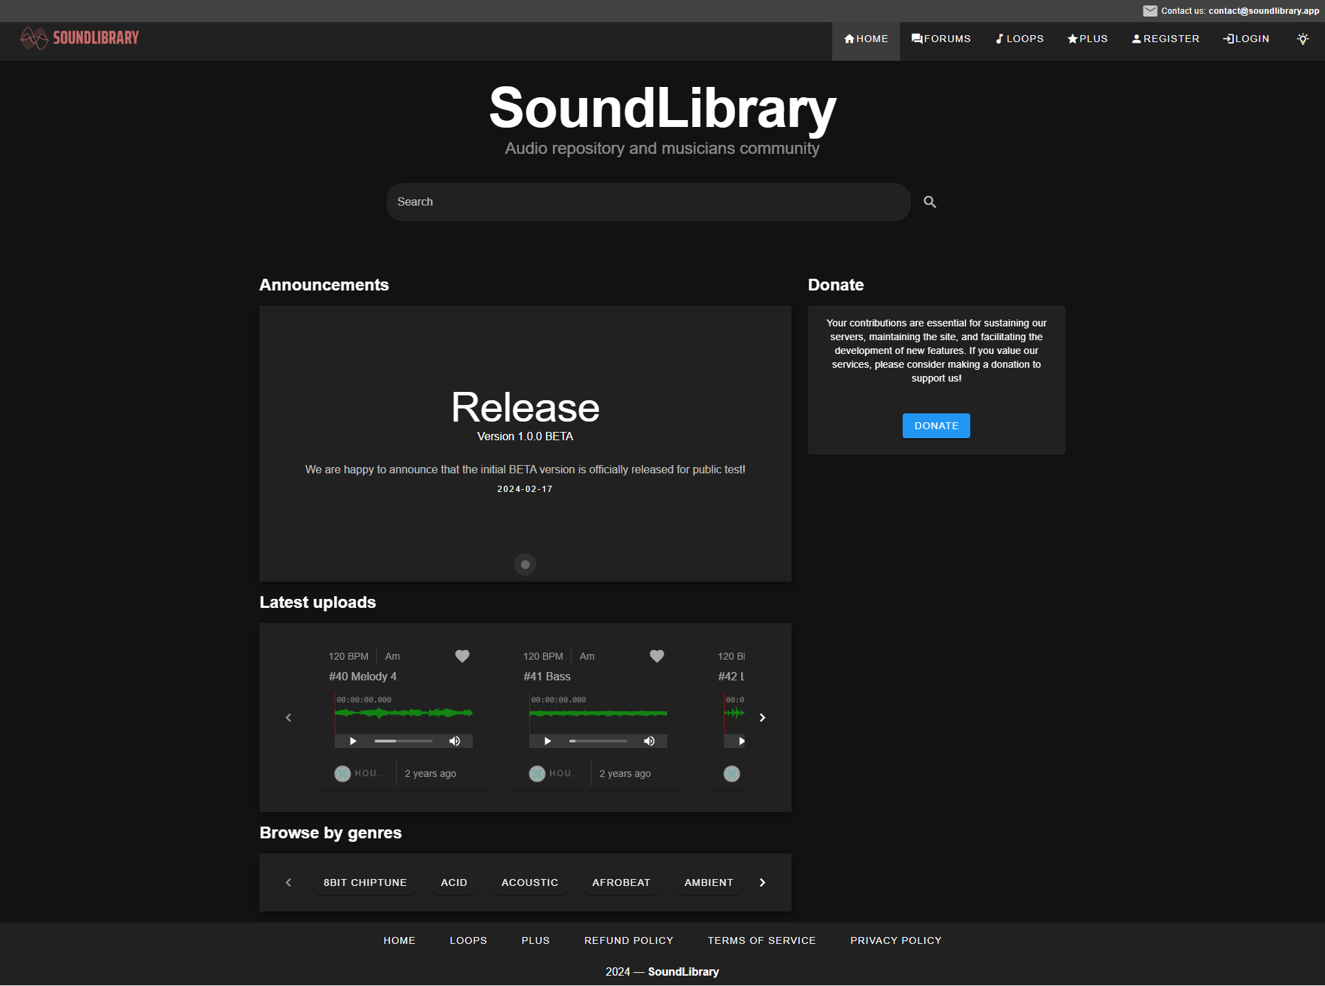
Task: Show previous genres with left chevron
Action: [x=288, y=883]
